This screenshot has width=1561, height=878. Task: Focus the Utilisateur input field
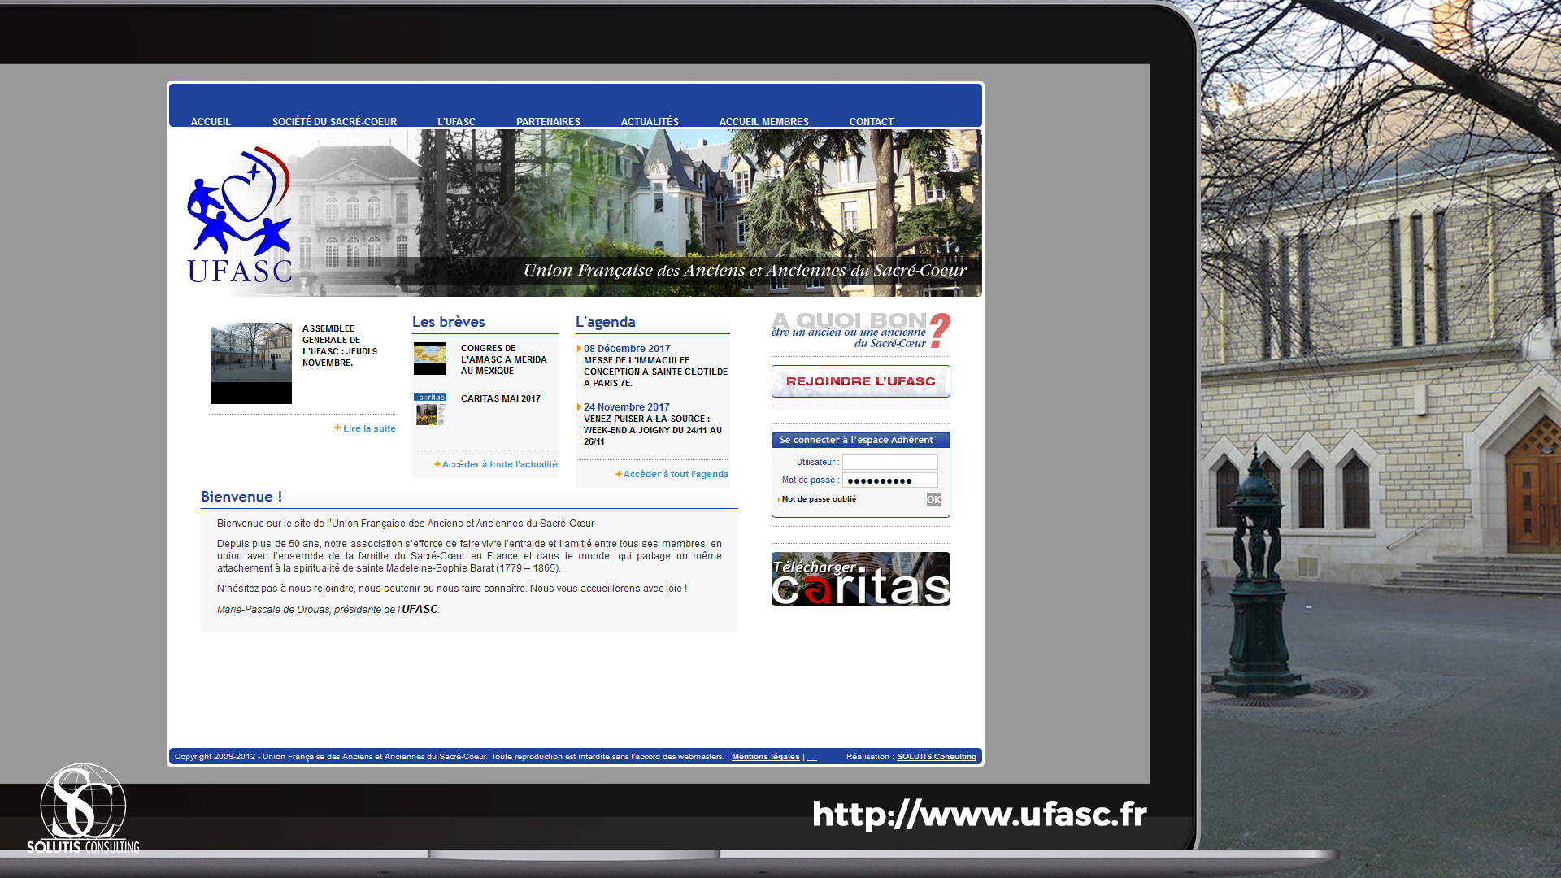(889, 462)
